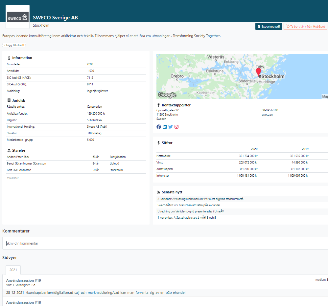Click phone number 08-695 60 00
The image size is (328, 306).
270,110
